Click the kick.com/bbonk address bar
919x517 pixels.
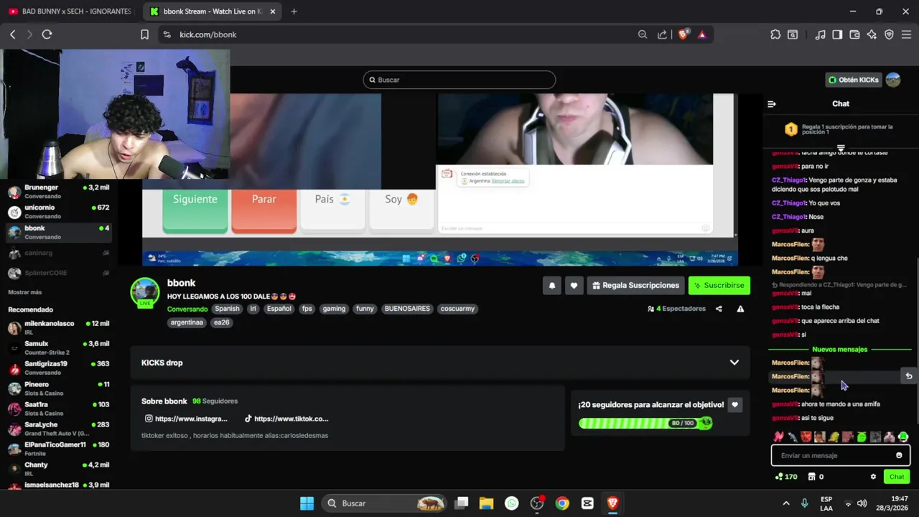point(395,34)
